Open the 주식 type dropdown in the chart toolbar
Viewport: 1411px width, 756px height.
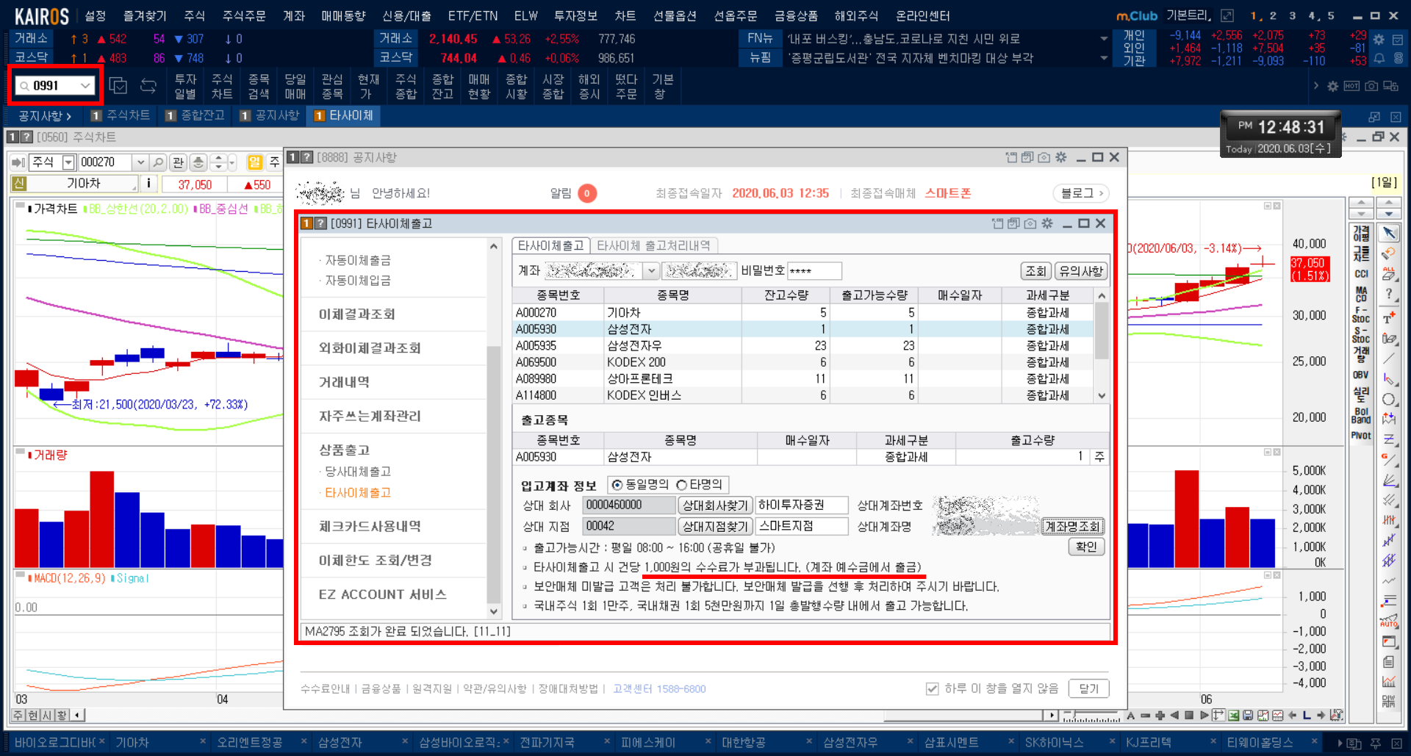pos(68,162)
